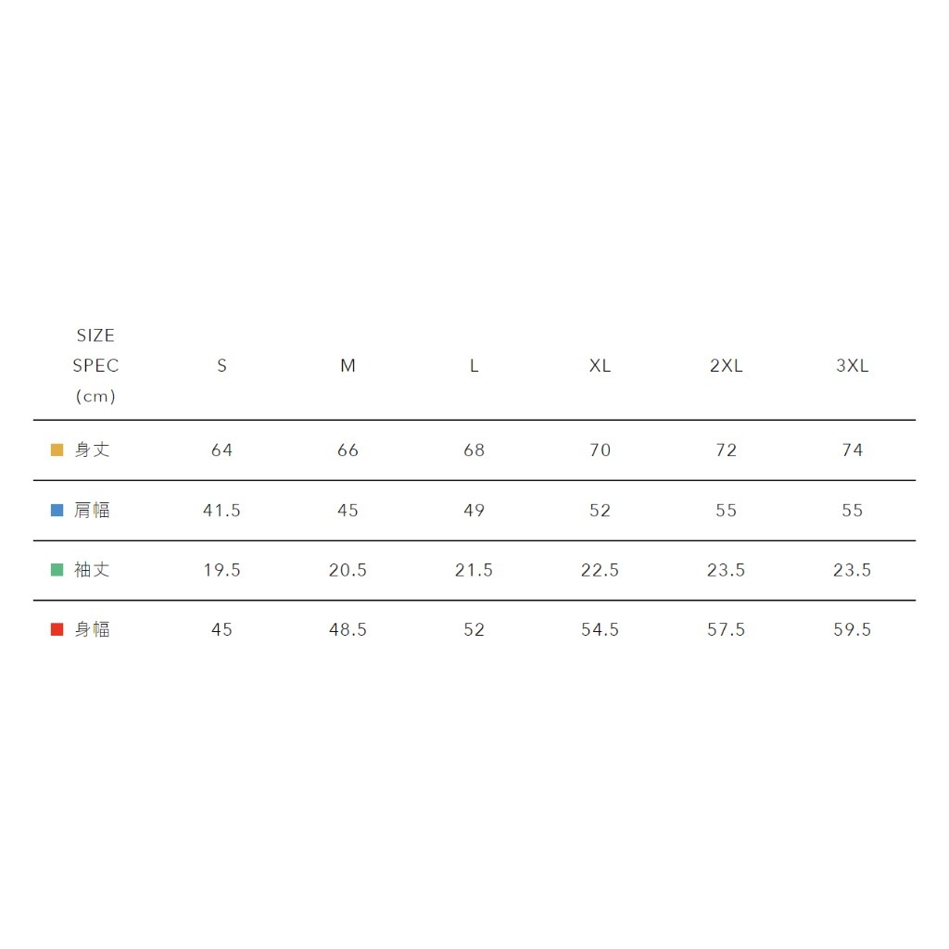Click the yellow square beside 身丈
Image resolution: width=949 pixels, height=949 pixels.
57,450
